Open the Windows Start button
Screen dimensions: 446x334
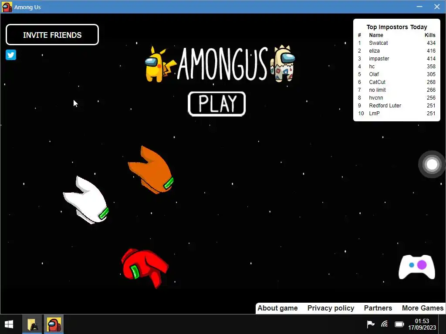(9, 324)
